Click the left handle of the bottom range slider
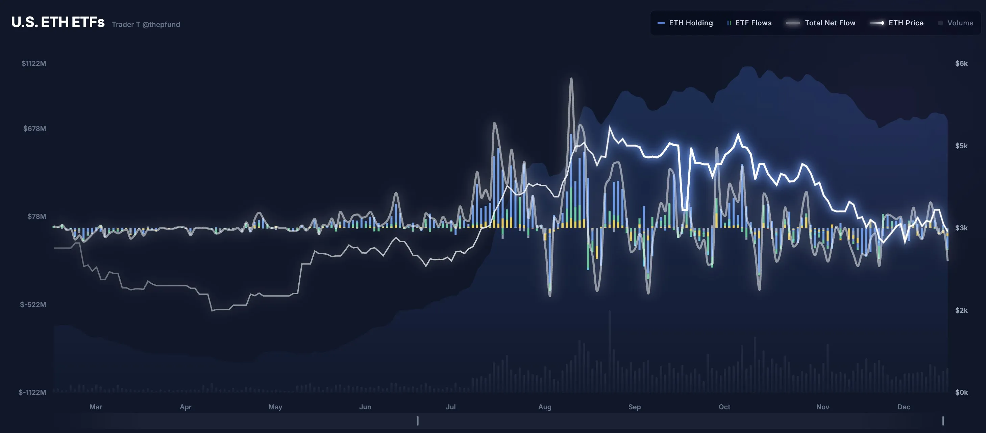Screen dimensions: 986x433 tap(418, 421)
